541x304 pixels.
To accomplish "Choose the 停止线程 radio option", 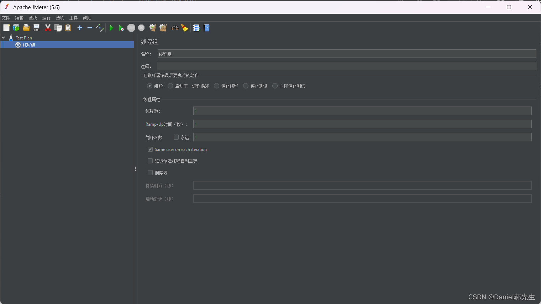I will click(x=216, y=86).
